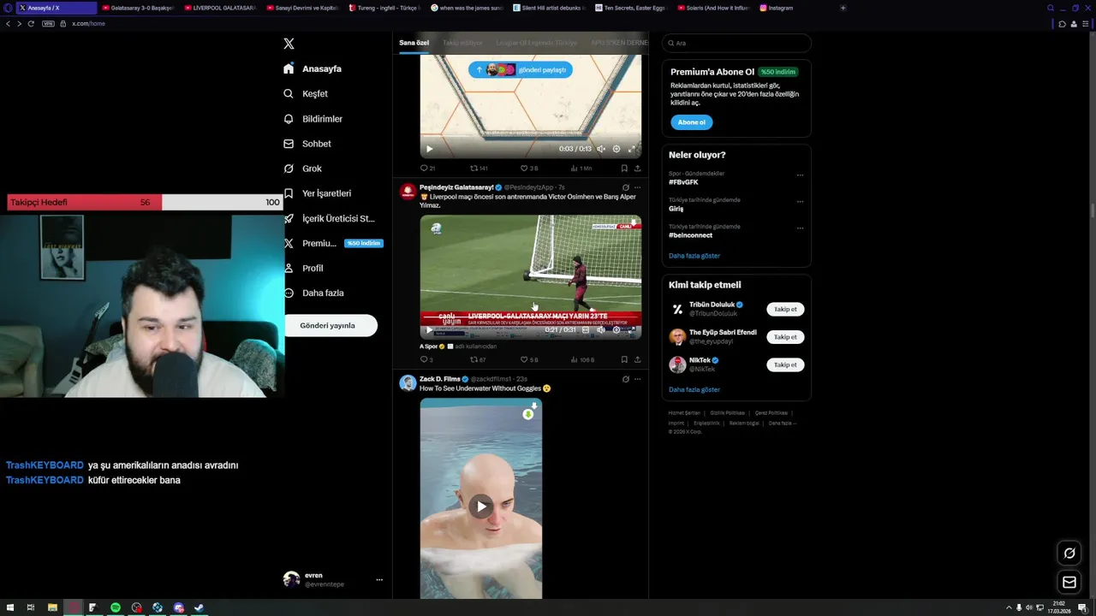Viewport: 1096px width, 616px height.
Task: Open more options on Peşindeyiz Galatasaray post
Action: (x=637, y=187)
